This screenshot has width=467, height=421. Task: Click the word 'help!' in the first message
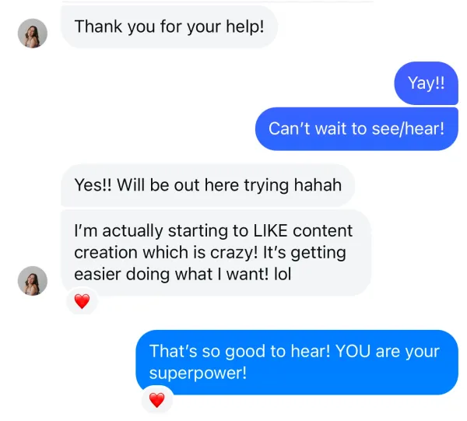pos(245,26)
